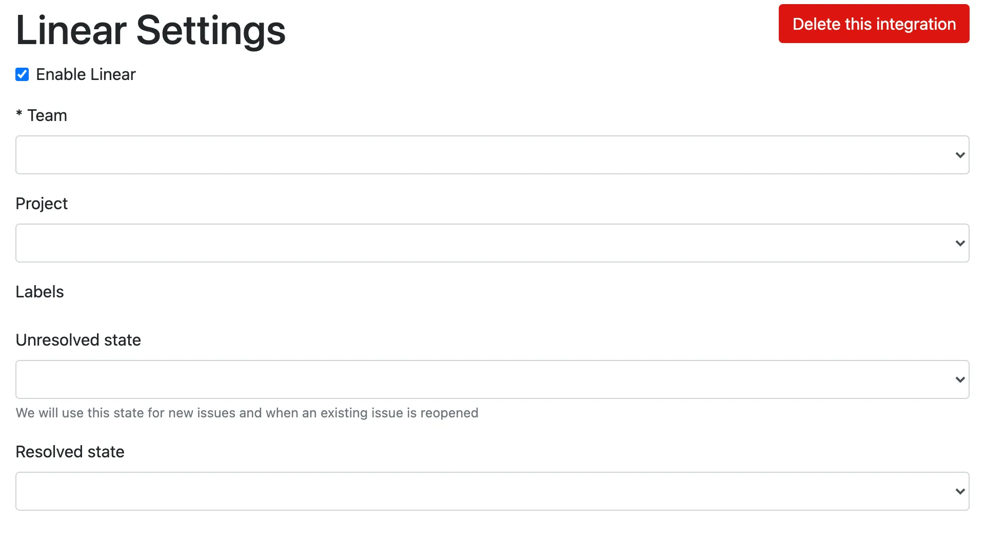Image resolution: width=985 pixels, height=543 pixels.
Task: Click the Delete this integration button
Action: pyautogui.click(x=874, y=24)
